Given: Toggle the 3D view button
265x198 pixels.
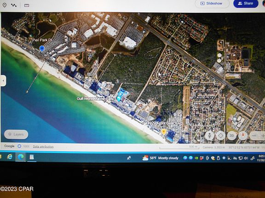Looking at the screenshot, I should [x=232, y=136].
